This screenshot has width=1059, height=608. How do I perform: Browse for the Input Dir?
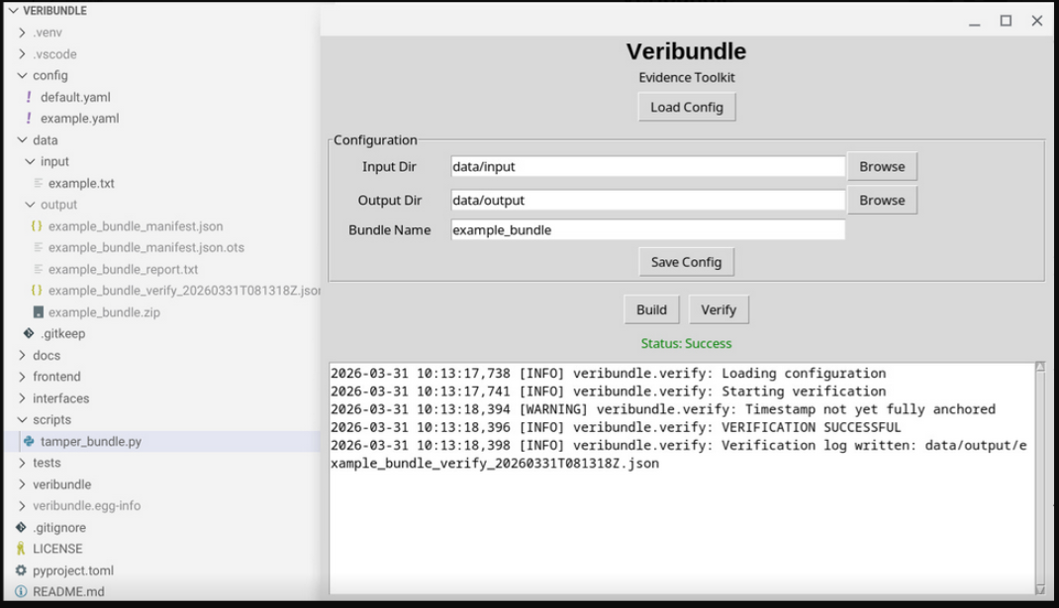click(x=882, y=167)
